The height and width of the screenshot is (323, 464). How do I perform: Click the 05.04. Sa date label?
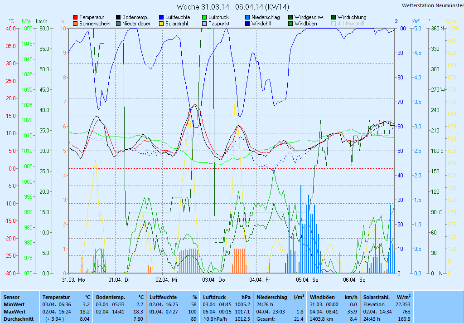[x=307, y=280]
